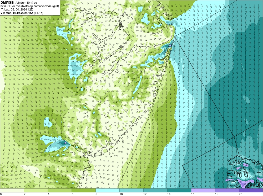Click the legend scale label '2'
The height and width of the screenshot is (196, 263).
[x=25, y=194]
